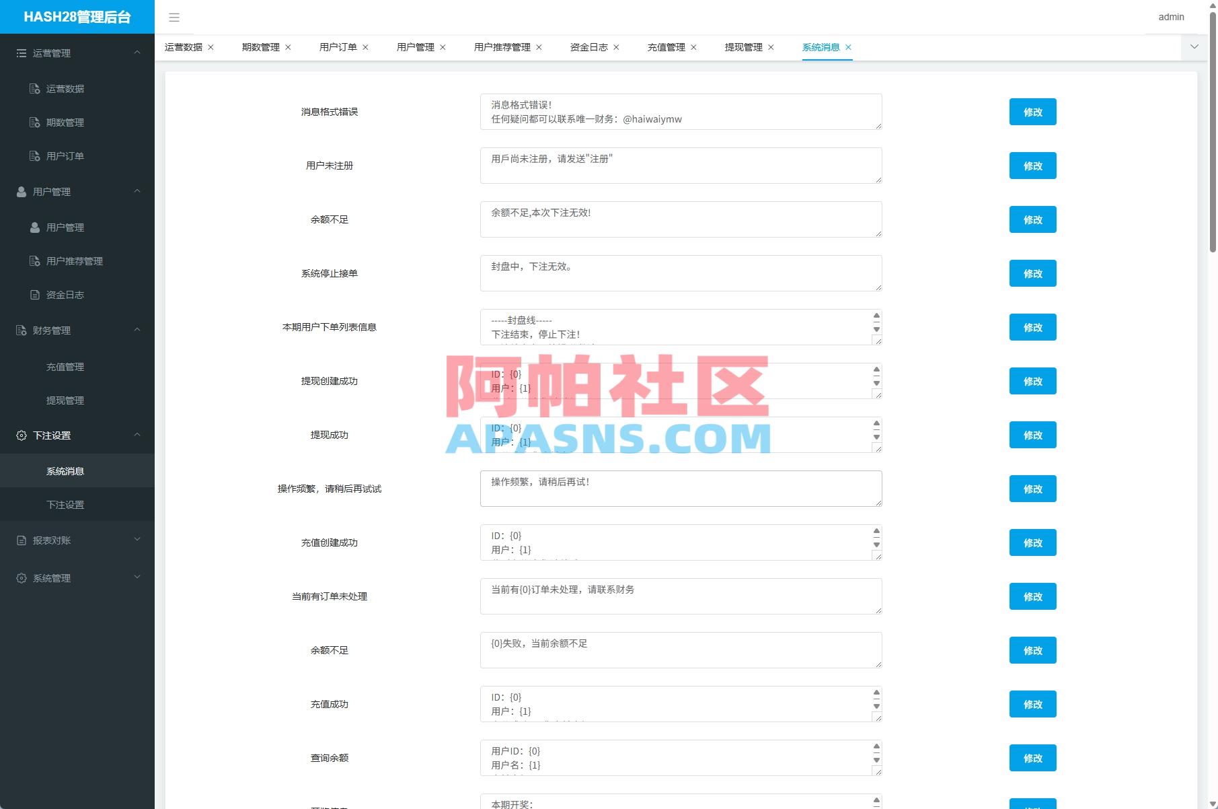The width and height of the screenshot is (1218, 809).
Task: Select the 财务管理 wallet icon
Action: (x=21, y=330)
